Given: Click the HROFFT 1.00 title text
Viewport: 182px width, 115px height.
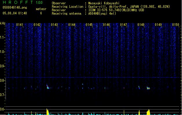Looking at the screenshot, I should click(23, 2).
